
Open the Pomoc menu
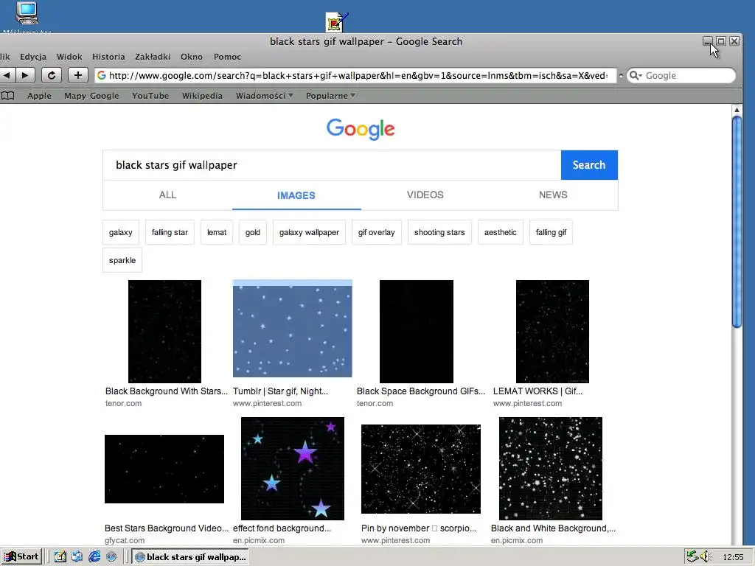(x=227, y=57)
